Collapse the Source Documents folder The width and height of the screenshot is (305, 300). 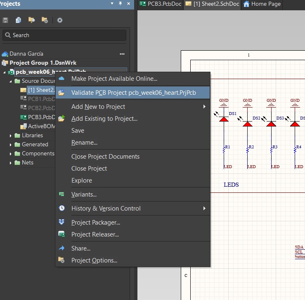click(x=11, y=81)
